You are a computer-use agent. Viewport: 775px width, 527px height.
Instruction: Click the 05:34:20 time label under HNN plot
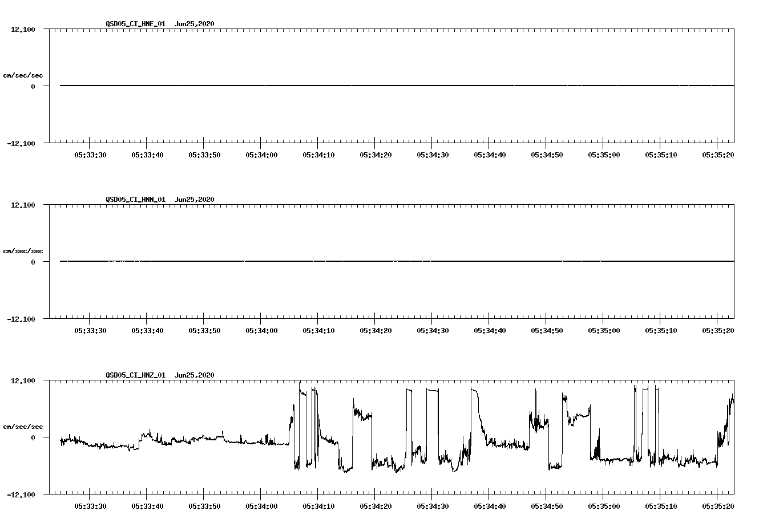click(376, 331)
